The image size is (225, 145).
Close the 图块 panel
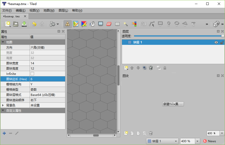(x=222, y=76)
